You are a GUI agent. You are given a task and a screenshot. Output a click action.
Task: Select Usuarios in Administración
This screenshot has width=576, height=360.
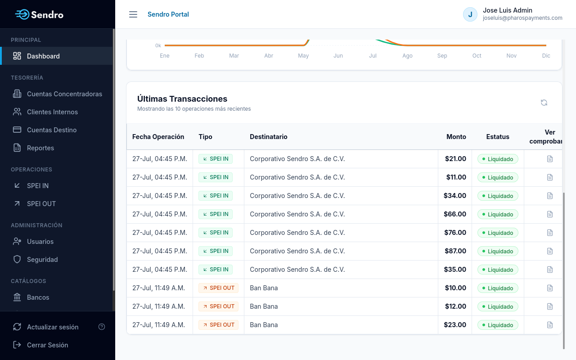point(56,241)
